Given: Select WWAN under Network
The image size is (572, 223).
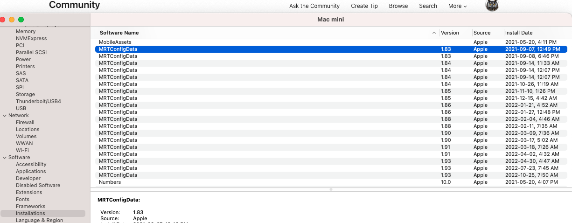Looking at the screenshot, I should point(24,143).
